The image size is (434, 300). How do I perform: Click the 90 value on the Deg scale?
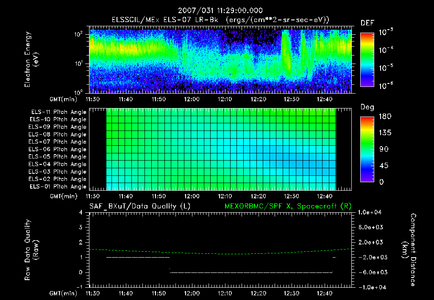(384, 149)
